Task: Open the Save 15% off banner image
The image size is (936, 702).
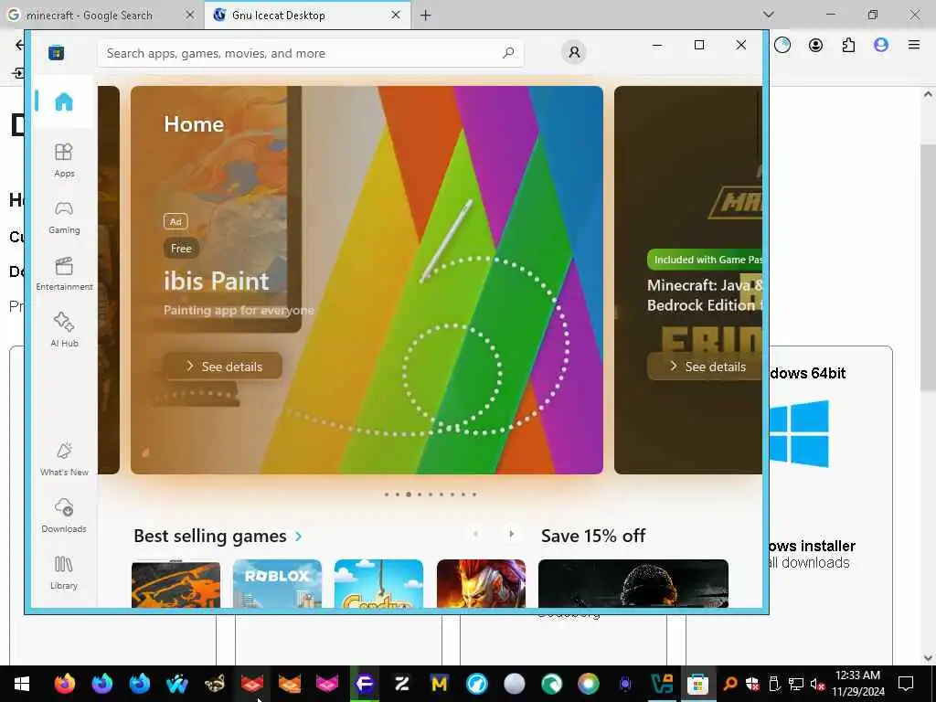Action: (x=633, y=583)
